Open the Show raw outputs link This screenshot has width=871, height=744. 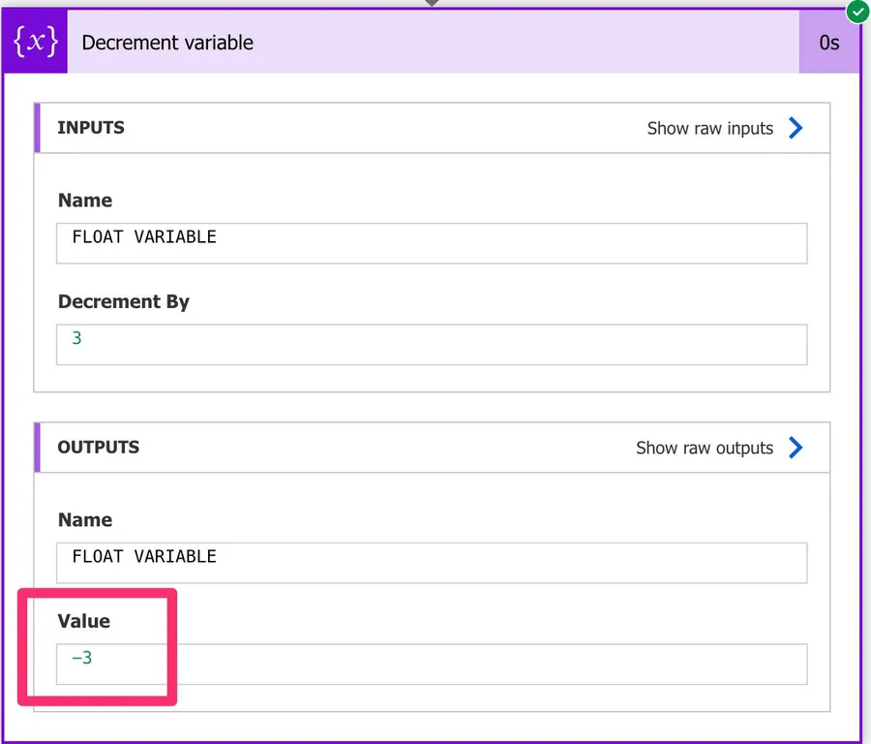pyautogui.click(x=704, y=448)
